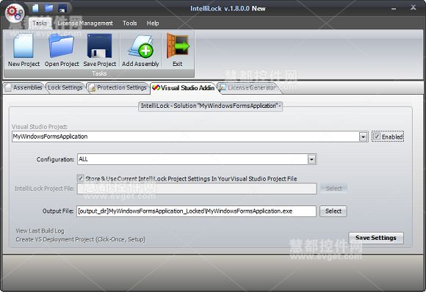
Task: Click the IntelliLock Project File field
Action: (197, 189)
